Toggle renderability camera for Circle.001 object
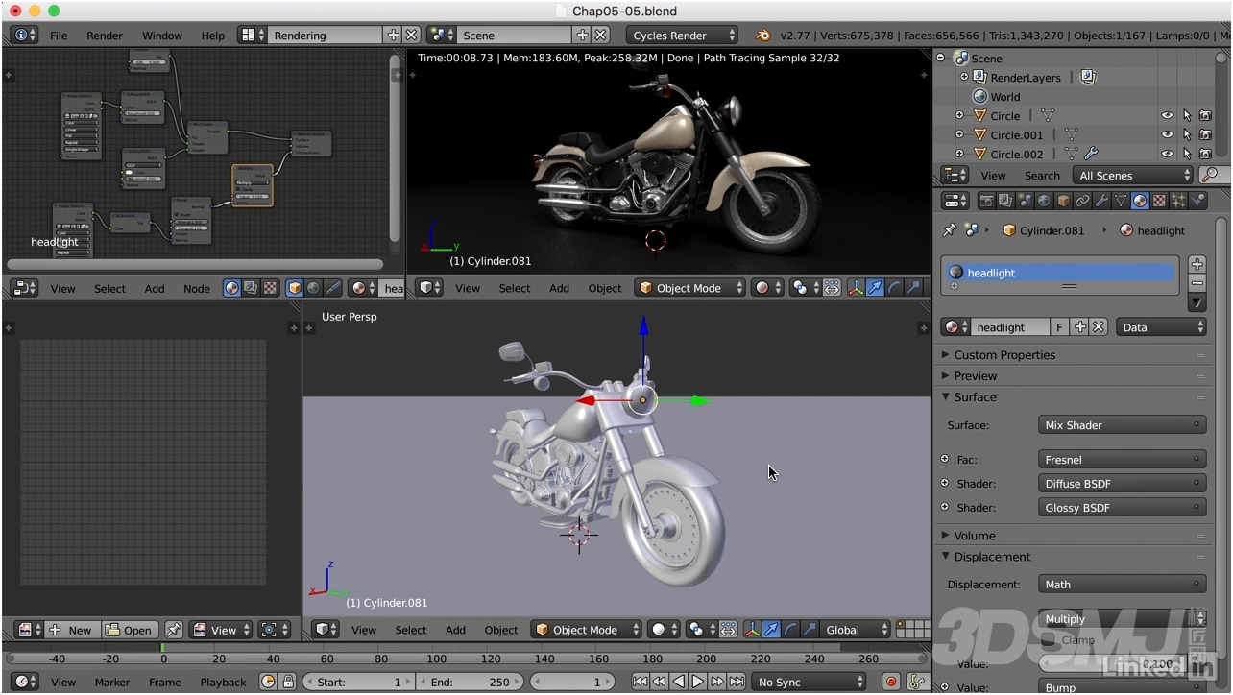The width and height of the screenshot is (1233, 695). [x=1205, y=135]
